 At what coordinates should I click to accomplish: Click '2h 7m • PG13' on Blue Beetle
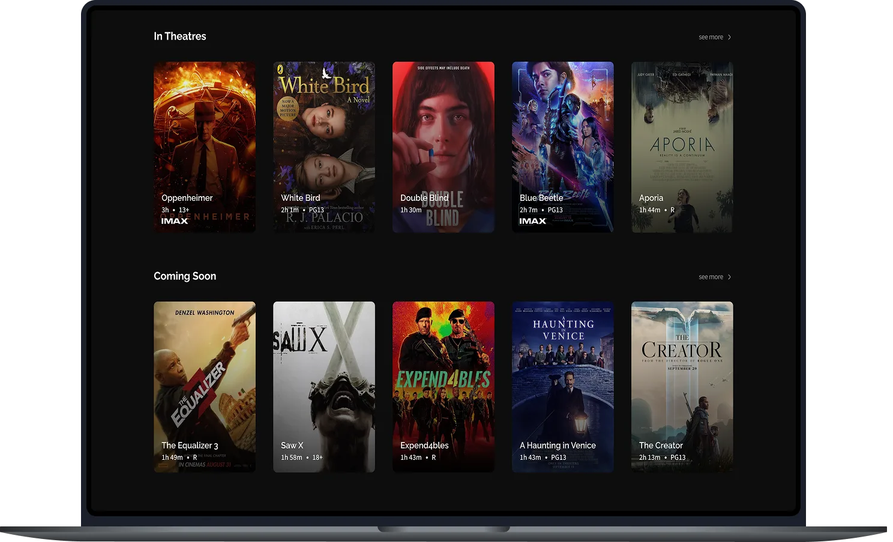tap(541, 210)
